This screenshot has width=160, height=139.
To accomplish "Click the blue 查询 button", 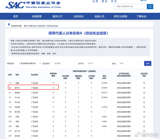I will (148, 63).
